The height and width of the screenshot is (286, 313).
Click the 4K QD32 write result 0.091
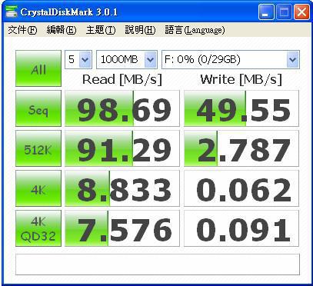[241, 228]
